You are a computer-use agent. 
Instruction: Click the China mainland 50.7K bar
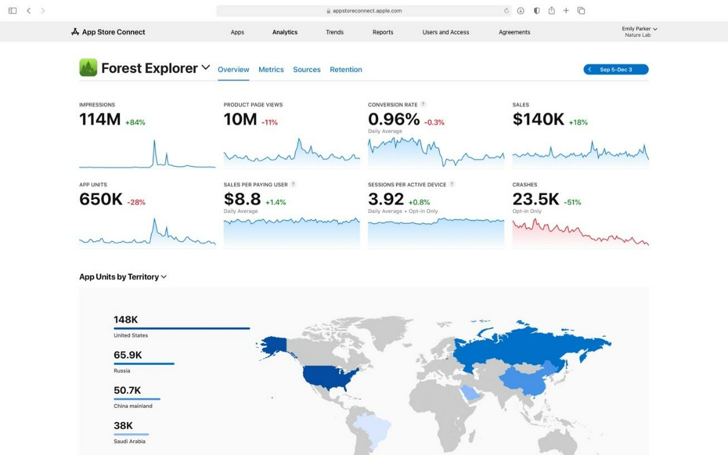coord(137,399)
